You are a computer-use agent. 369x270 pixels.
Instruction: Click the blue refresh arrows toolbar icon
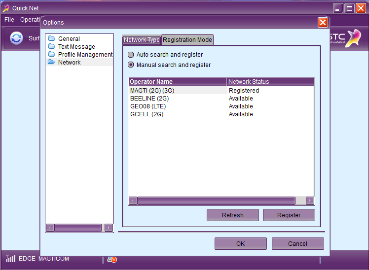click(16, 38)
